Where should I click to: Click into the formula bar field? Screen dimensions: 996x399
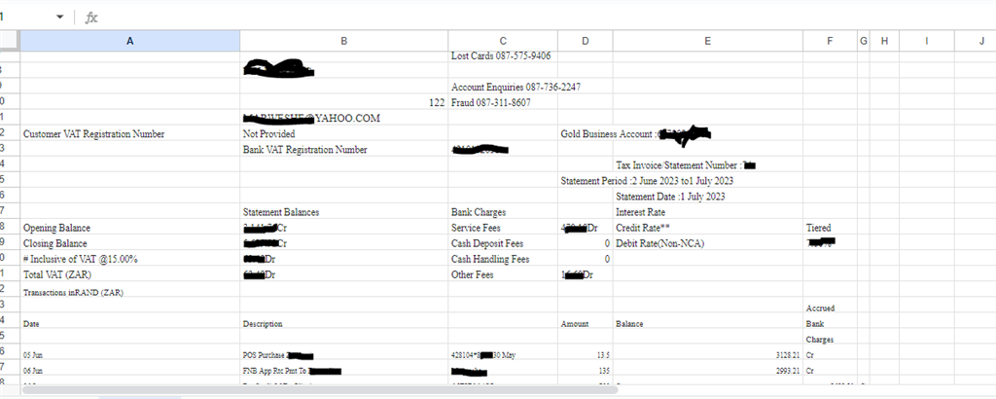486,18
